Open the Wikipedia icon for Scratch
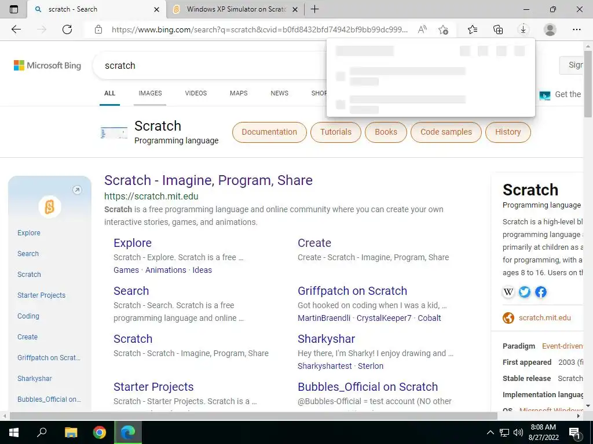Screen dimensions: 593x444 point(508,292)
